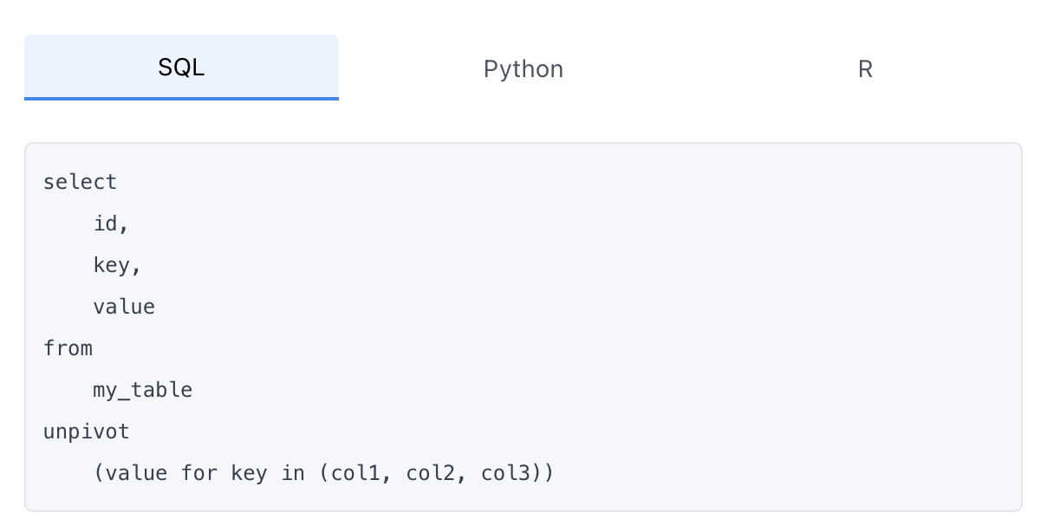
Task: Switch to the Python tab
Action: click(x=523, y=69)
